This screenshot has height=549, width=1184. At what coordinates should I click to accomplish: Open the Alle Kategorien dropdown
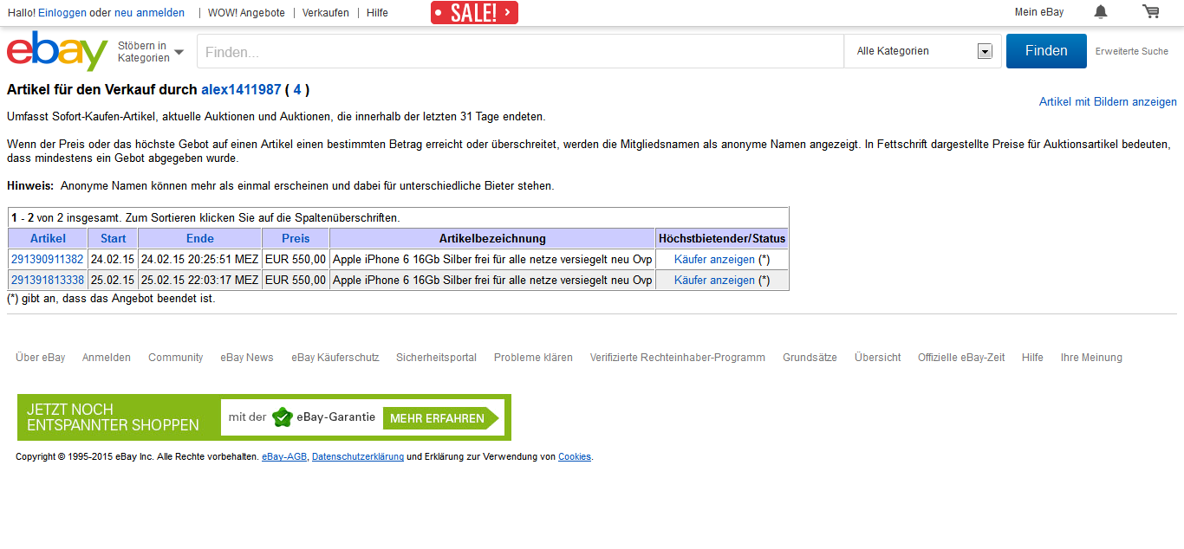pos(923,51)
